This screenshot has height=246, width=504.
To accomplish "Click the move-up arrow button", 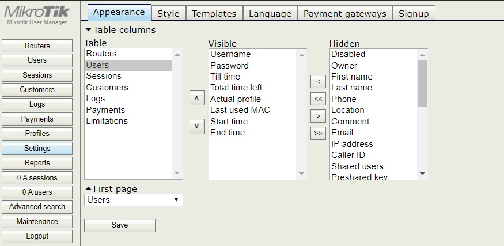I will tap(197, 99).
